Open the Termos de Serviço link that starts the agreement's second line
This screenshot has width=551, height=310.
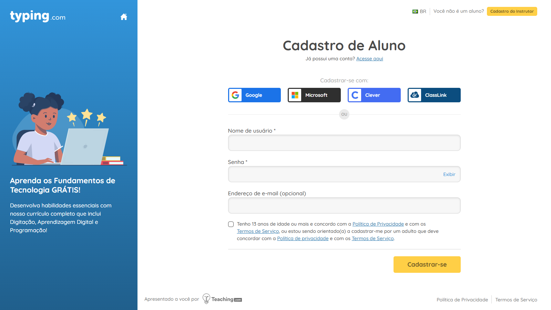tap(258, 231)
